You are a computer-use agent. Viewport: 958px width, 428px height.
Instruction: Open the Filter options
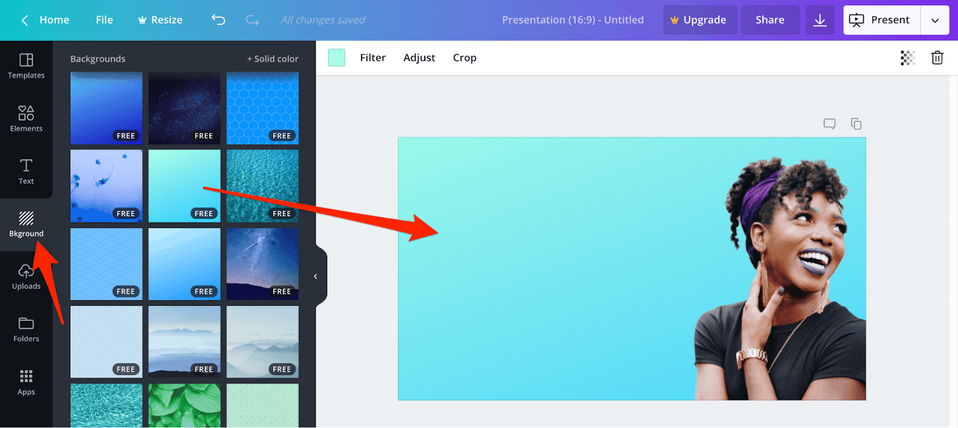click(372, 58)
